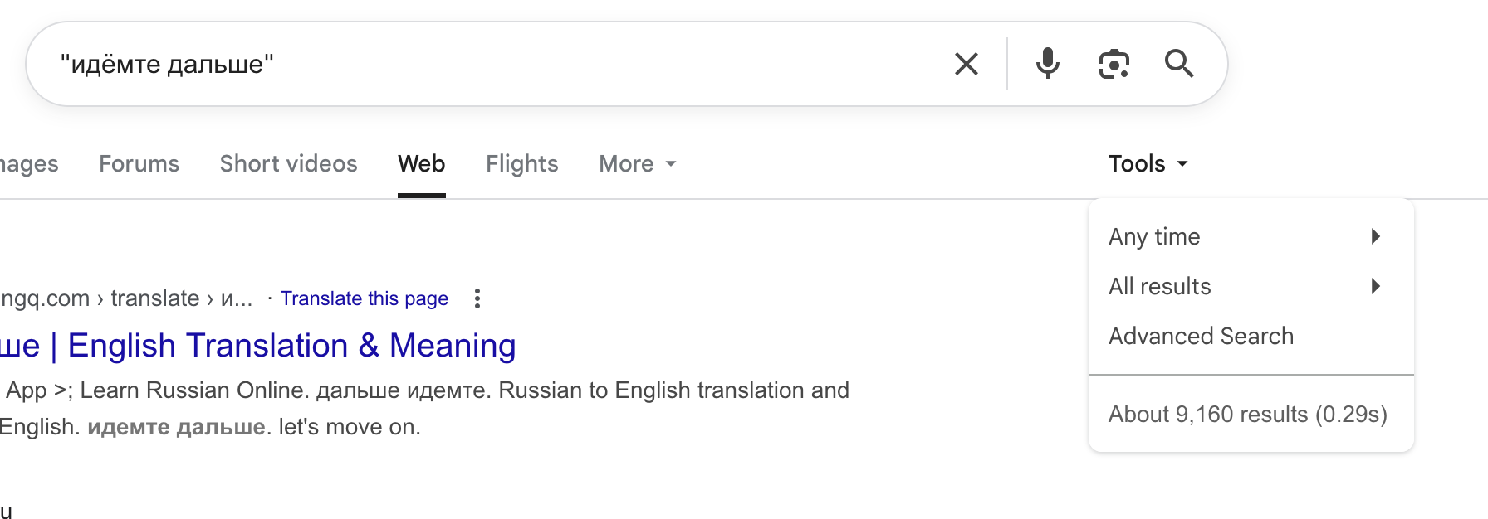Open the three-dot menu beside the result
1488x519 pixels.
(x=477, y=298)
